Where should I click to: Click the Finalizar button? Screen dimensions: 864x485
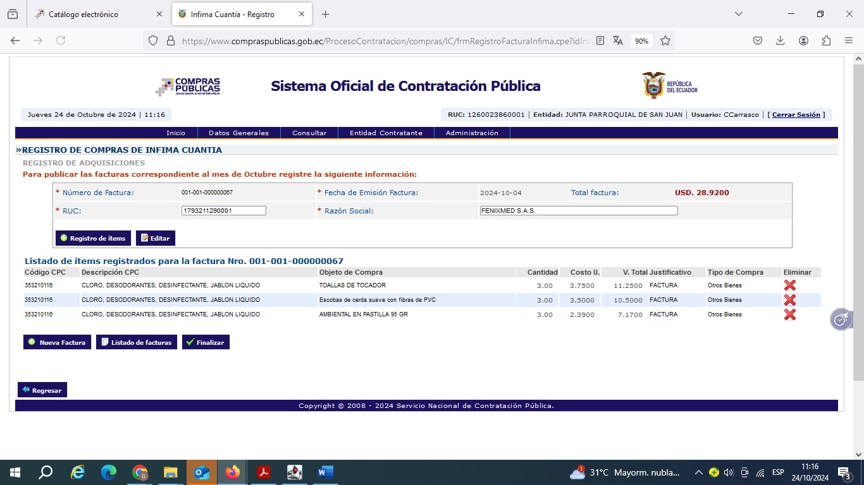point(206,342)
